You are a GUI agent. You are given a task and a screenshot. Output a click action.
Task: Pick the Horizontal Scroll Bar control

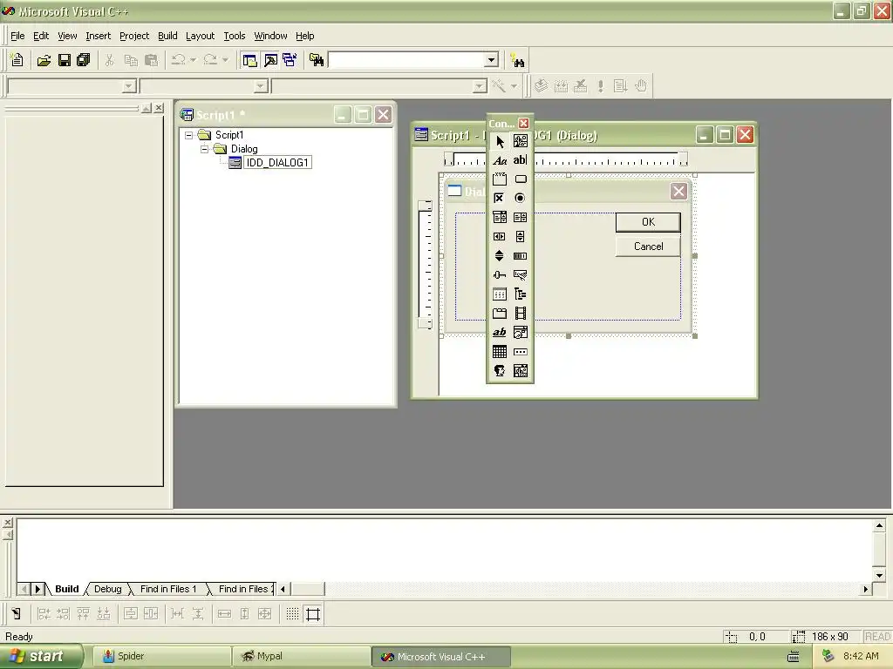tap(500, 237)
